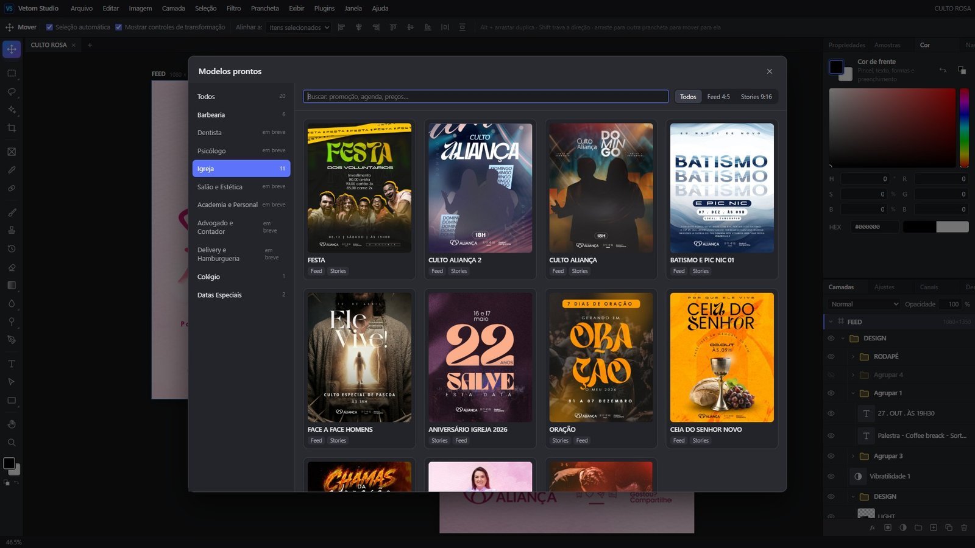Filter templates by Feed 4:5

click(x=718, y=97)
